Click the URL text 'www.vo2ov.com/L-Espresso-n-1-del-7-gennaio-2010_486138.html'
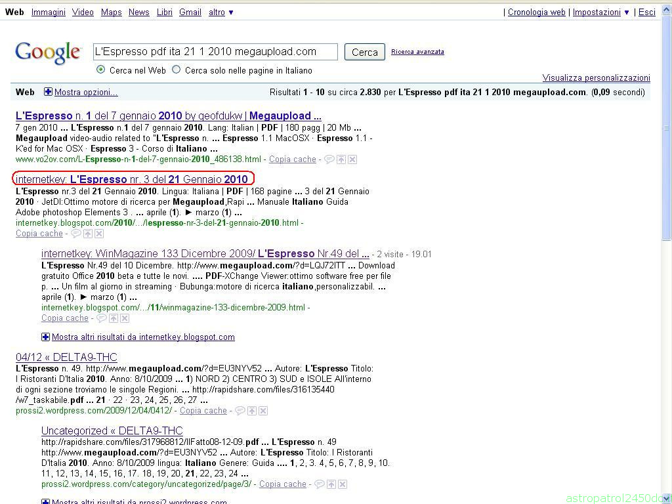The width and height of the screenshot is (672, 504). pos(138,159)
